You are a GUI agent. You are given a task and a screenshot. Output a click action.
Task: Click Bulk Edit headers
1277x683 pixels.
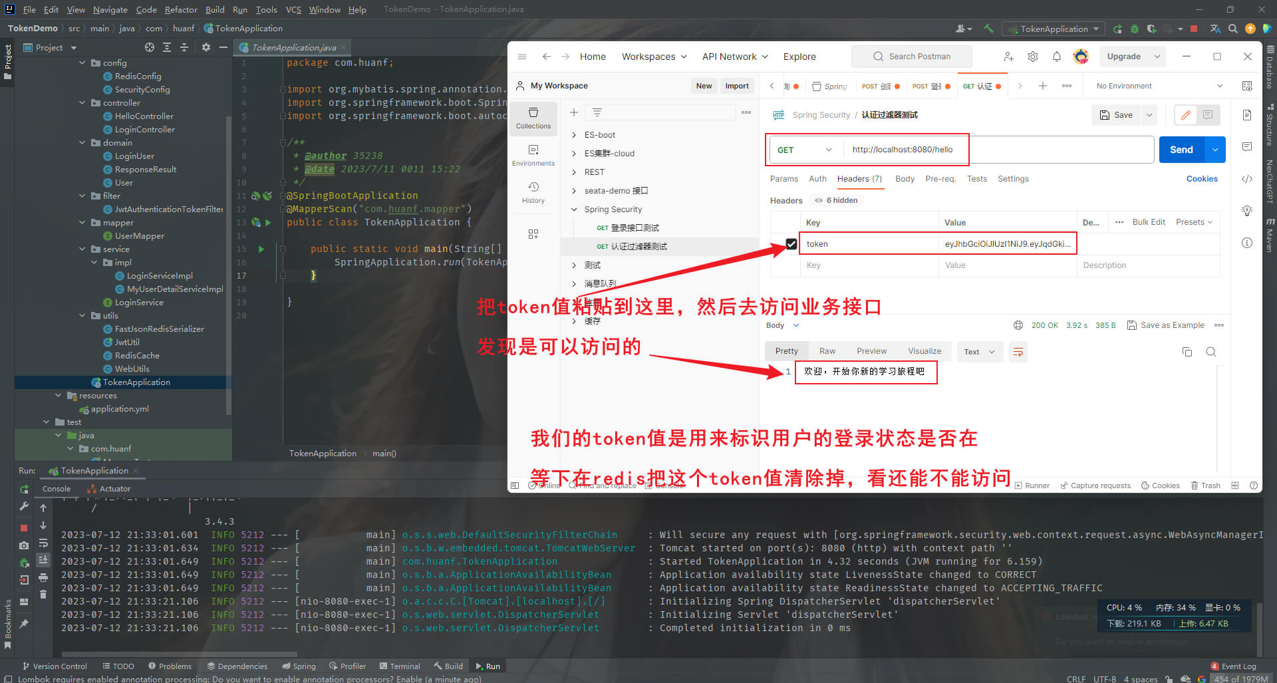[1149, 222]
